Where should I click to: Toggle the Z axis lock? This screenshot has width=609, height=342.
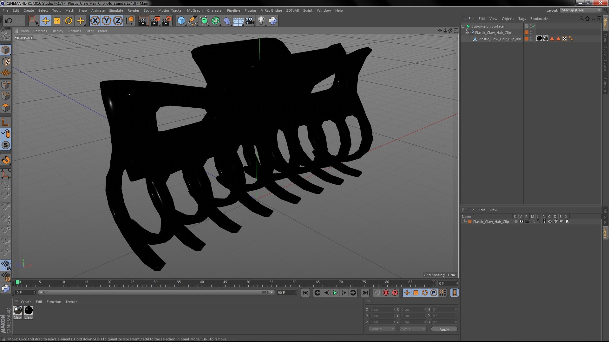tap(118, 21)
